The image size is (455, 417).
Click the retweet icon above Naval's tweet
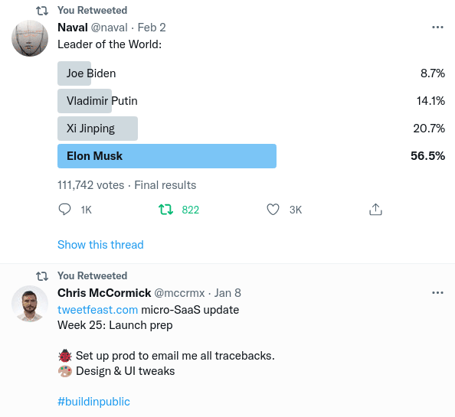click(42, 11)
